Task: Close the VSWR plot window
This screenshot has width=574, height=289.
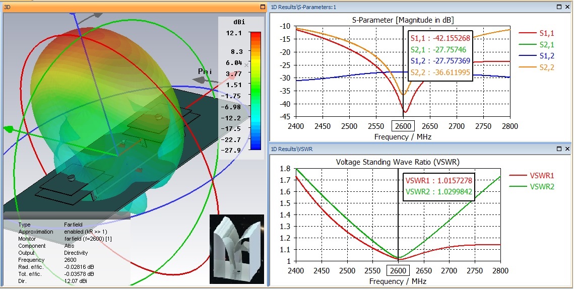Action: coord(567,149)
